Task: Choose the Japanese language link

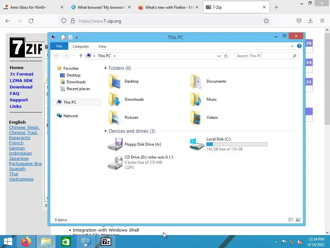Action: point(19,158)
